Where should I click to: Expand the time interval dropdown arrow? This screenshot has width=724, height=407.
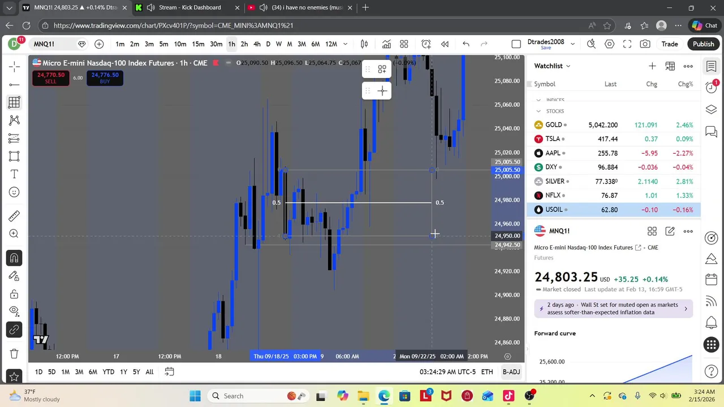(x=345, y=44)
